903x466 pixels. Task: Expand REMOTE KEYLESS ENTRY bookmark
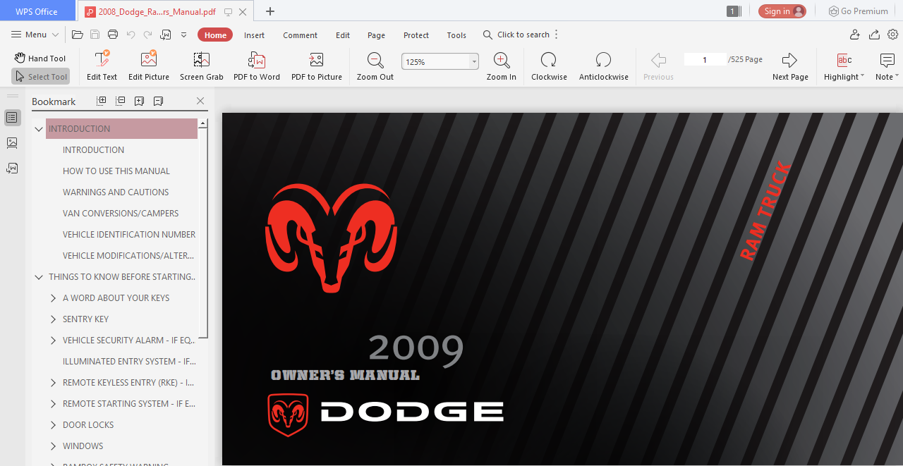pyautogui.click(x=54, y=383)
